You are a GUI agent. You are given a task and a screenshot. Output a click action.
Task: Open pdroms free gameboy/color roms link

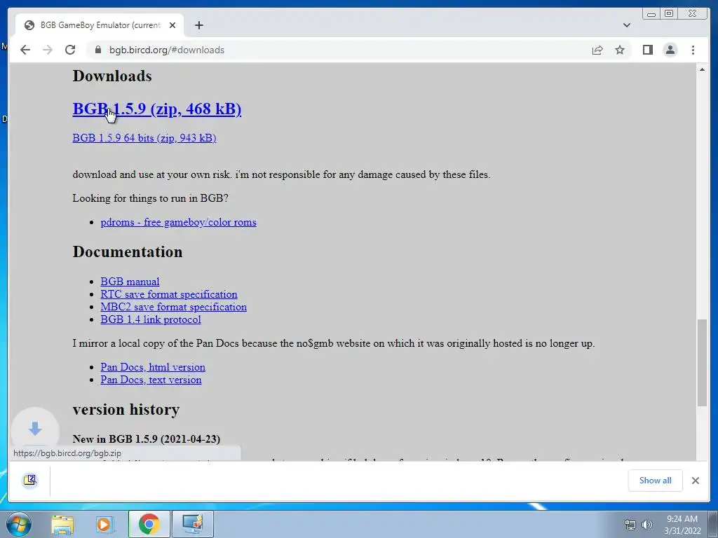178,222
